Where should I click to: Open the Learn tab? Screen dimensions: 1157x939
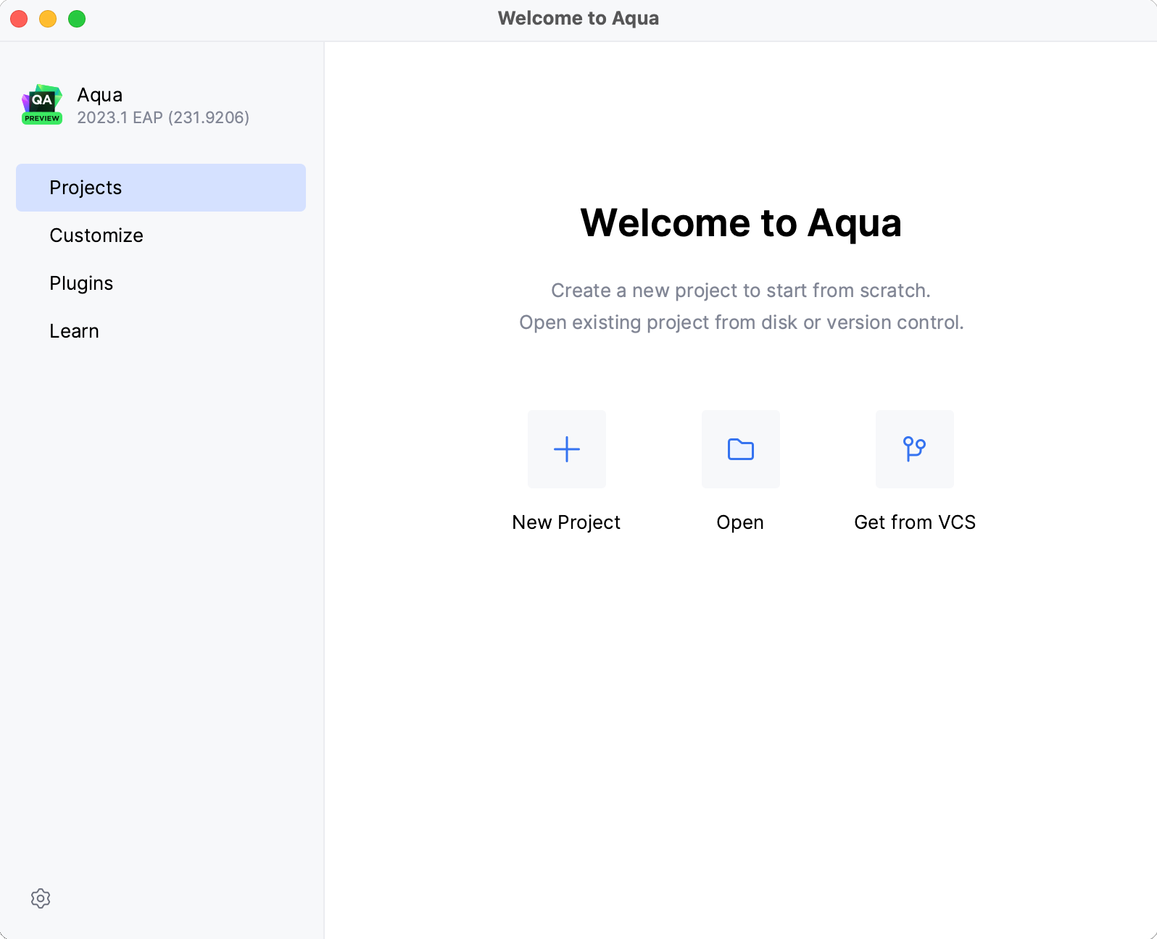[74, 331]
